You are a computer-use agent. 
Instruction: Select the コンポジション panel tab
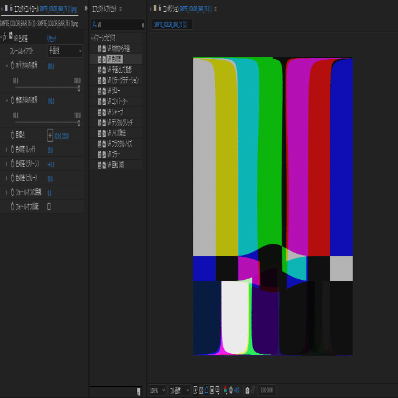187,9
